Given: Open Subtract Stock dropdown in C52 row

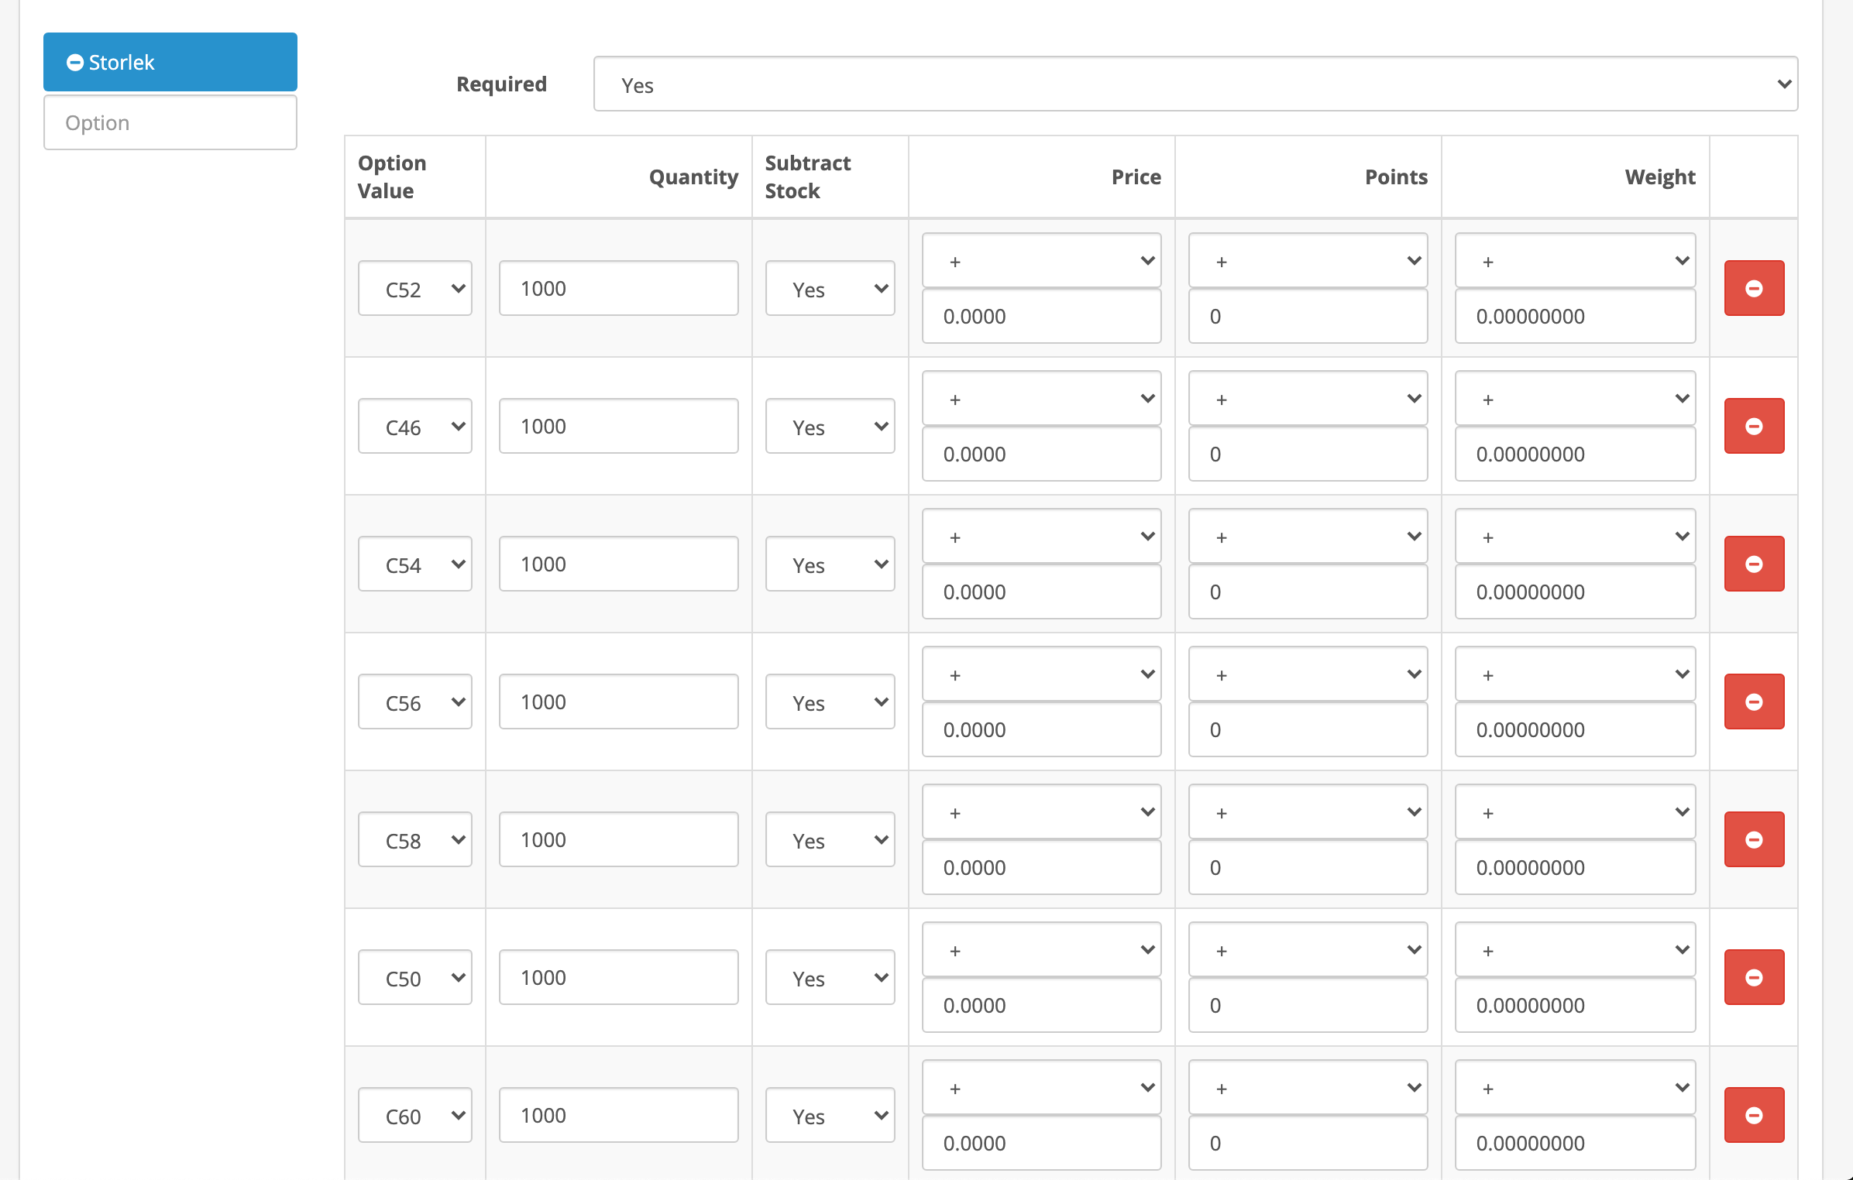Looking at the screenshot, I should coord(830,288).
